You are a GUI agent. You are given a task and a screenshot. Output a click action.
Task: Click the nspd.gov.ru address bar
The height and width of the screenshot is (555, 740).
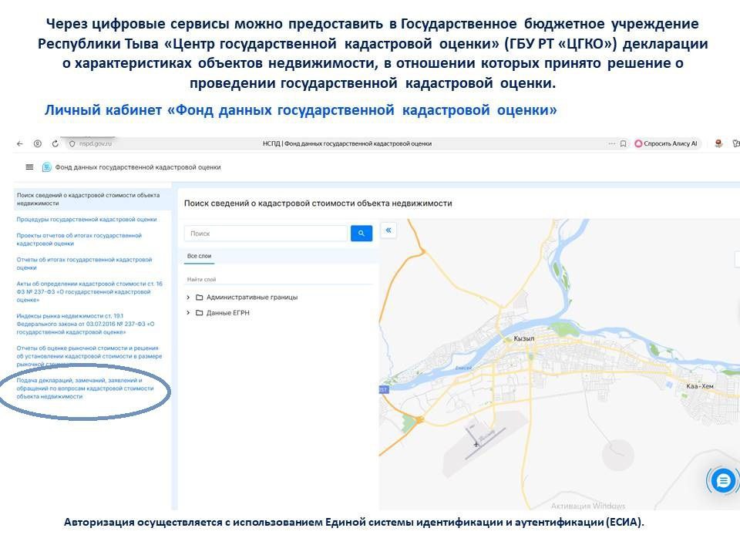click(96, 143)
